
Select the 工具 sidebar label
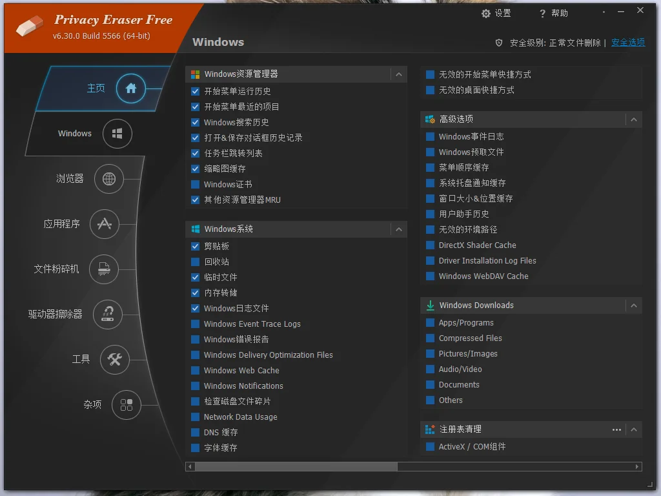pos(81,359)
